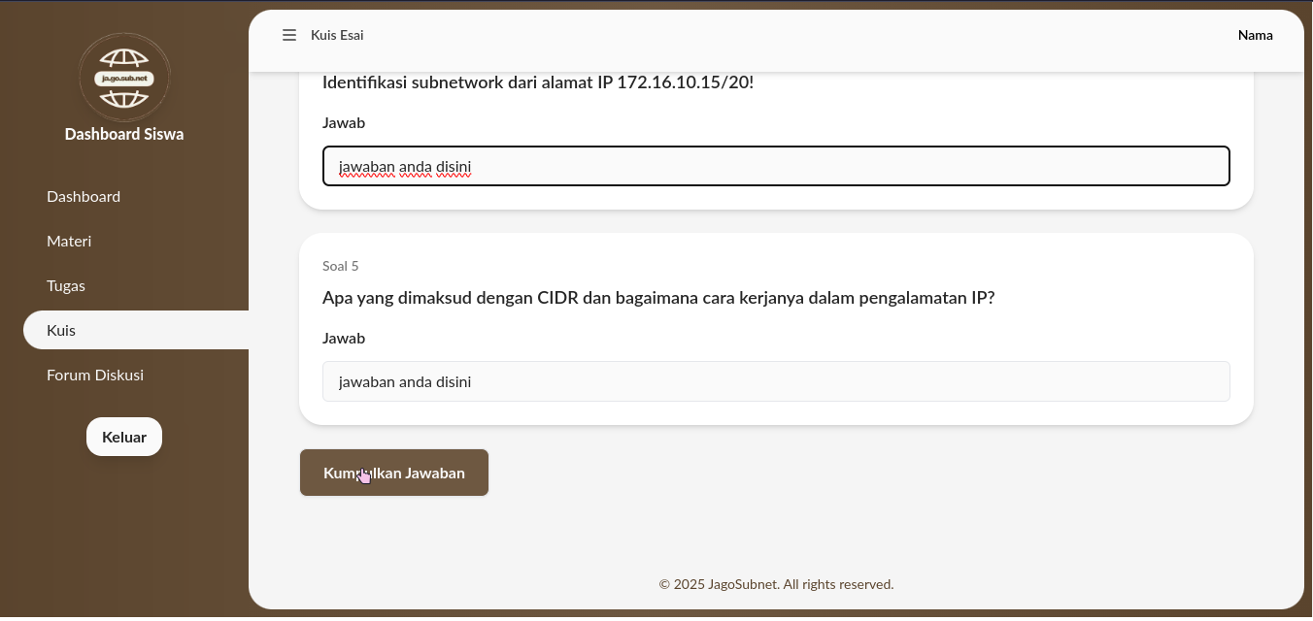
Task: Submit with the Kumpulkan Jawaban button
Action: (393, 473)
